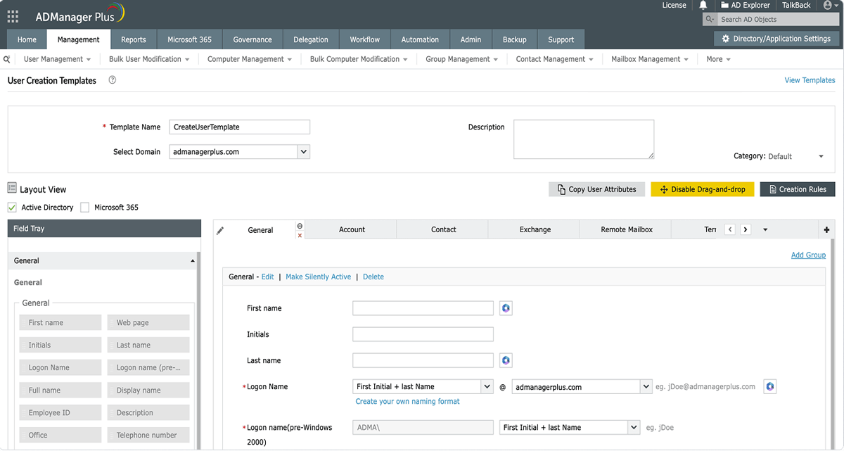Open the Microsoft 365 tab
The height and width of the screenshot is (451, 844).
pos(189,39)
